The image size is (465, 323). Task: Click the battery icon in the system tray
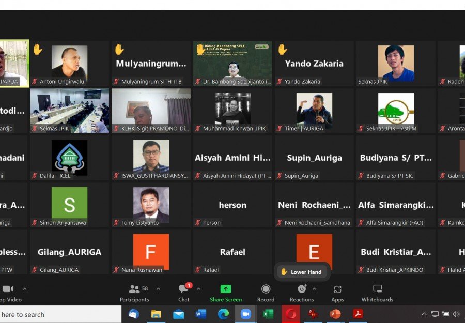click(445, 314)
